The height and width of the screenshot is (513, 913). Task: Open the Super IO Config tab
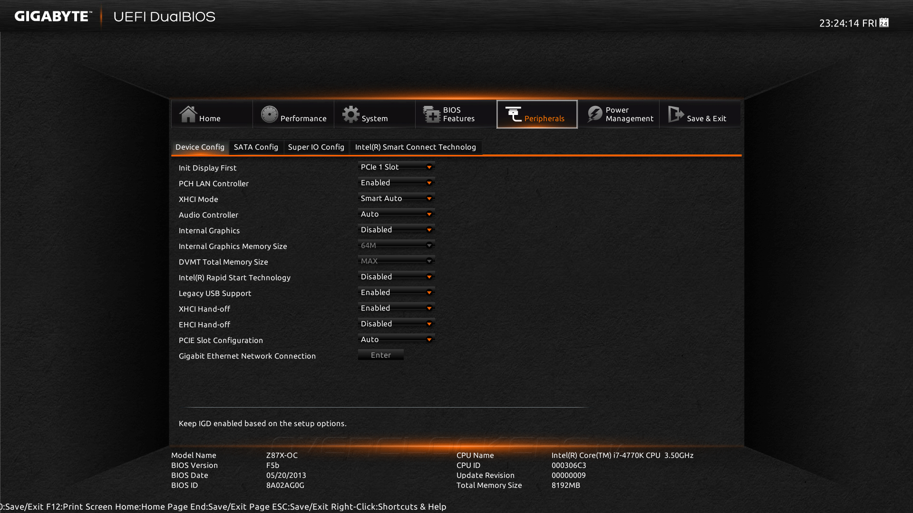316,147
